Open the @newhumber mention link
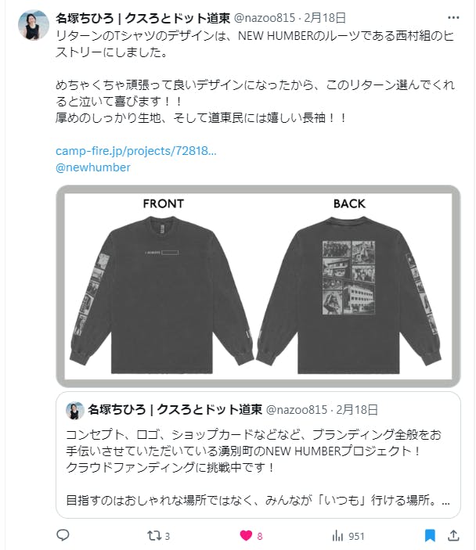476x550 pixels. (x=93, y=167)
